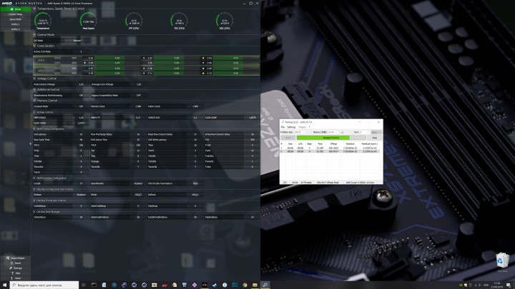Click the star marker beside core C 02
Screen dimensions: 515x289
[x=144, y=58]
